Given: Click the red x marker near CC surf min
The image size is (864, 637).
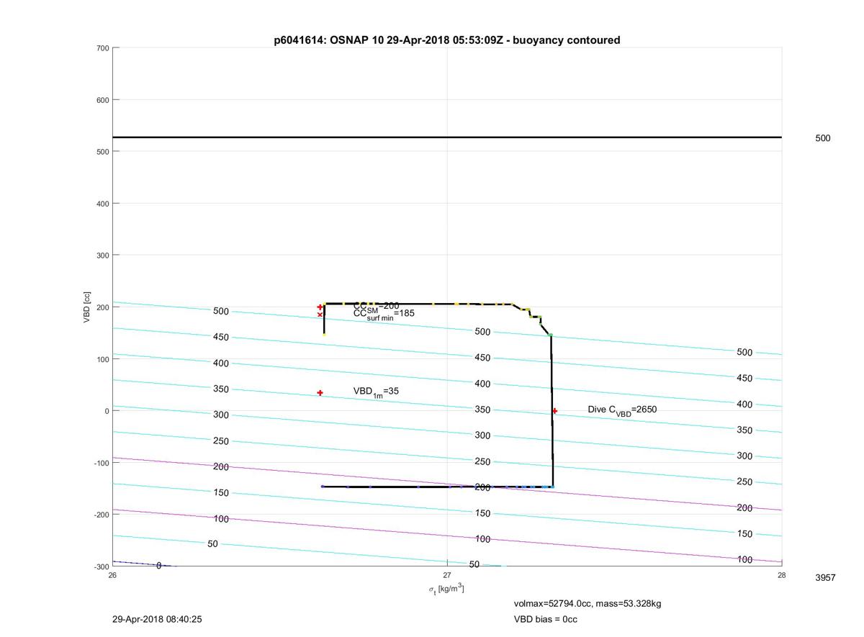Looking at the screenshot, I should pyautogui.click(x=320, y=315).
